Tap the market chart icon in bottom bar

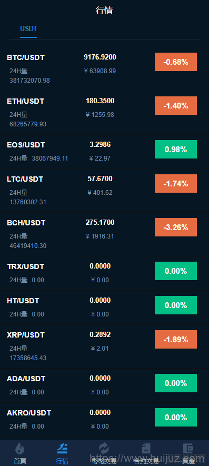coord(62,448)
